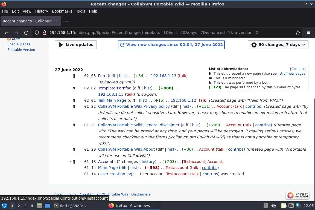Open Talk:Main Page link

pos(112,100)
